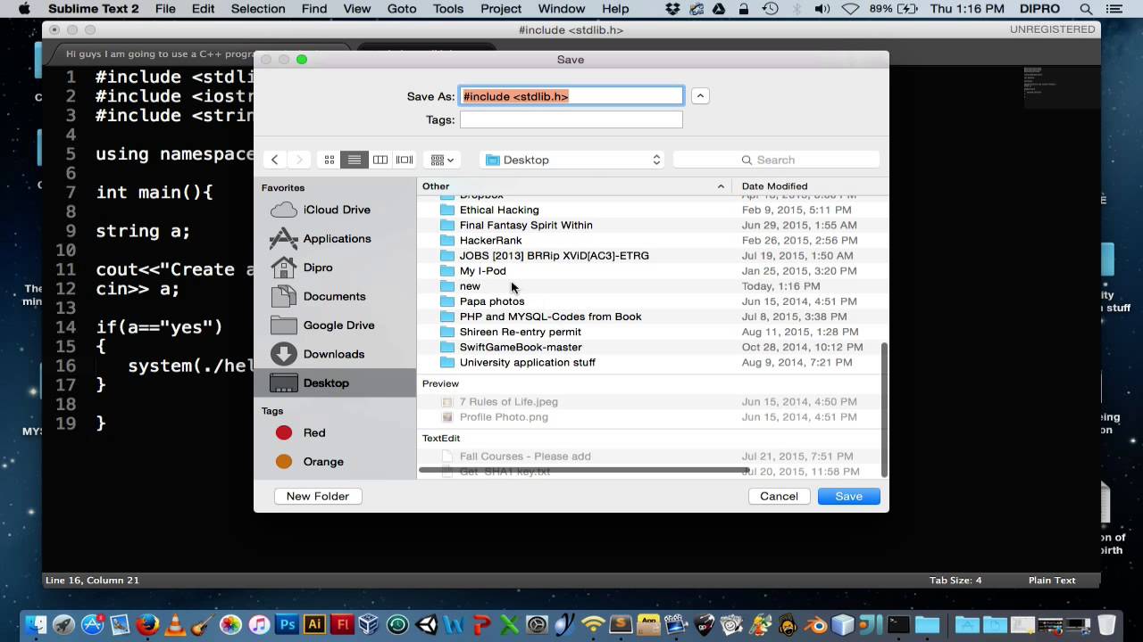
Task: Create a New Folder
Action: 318,497
